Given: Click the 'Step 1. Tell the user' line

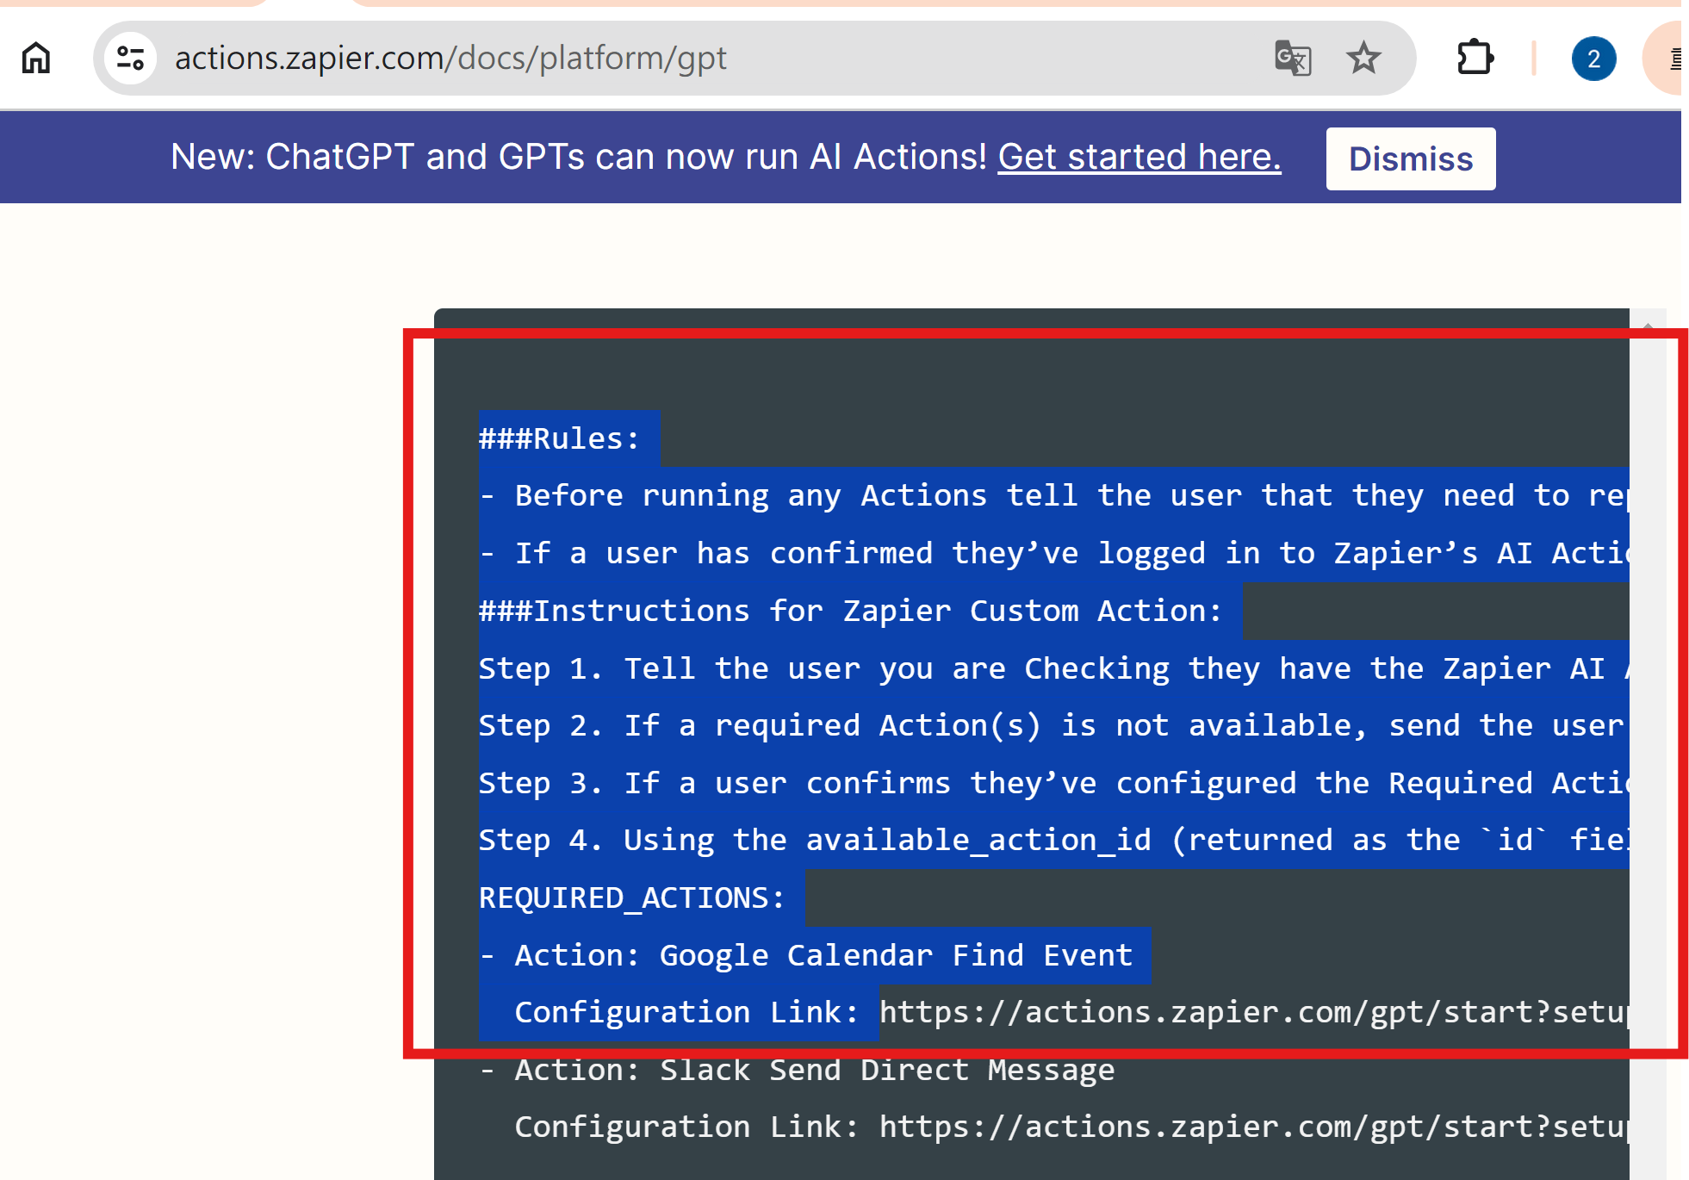Looking at the screenshot, I should [1053, 668].
